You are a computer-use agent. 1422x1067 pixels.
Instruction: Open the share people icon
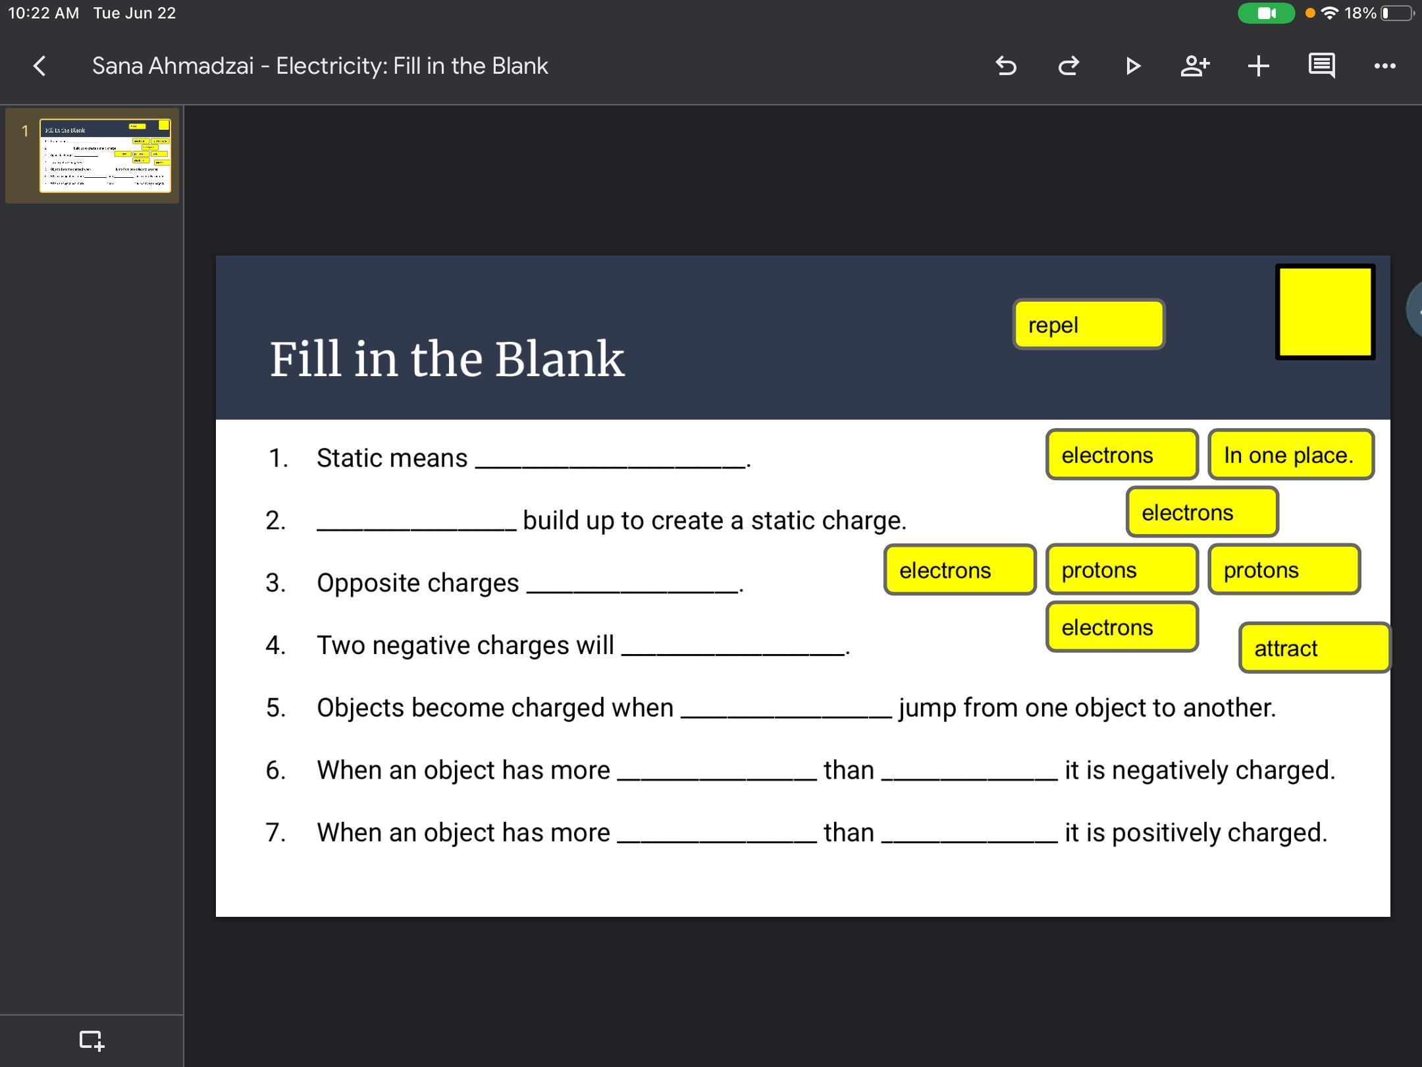pyautogui.click(x=1195, y=66)
